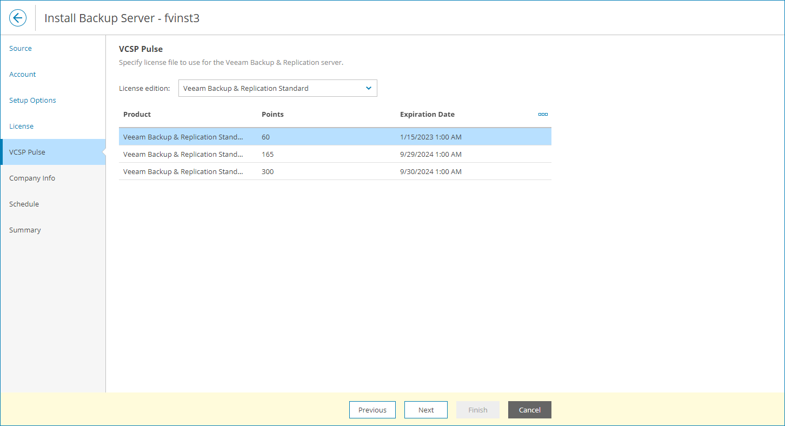785x426 pixels.
Task: Switch to the License step
Action: [21, 126]
